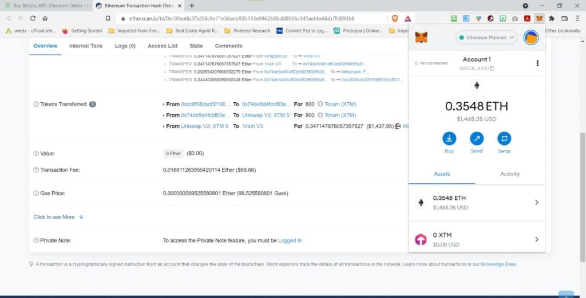Select the MetaMask Assets tab
Image resolution: width=586 pixels, height=298 pixels.
[442, 174]
